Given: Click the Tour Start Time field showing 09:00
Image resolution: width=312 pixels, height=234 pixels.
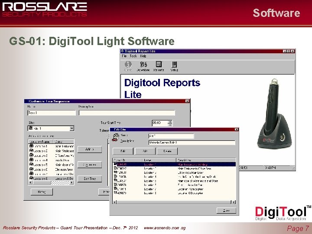Looking at the screenshot, I should coord(160,123).
